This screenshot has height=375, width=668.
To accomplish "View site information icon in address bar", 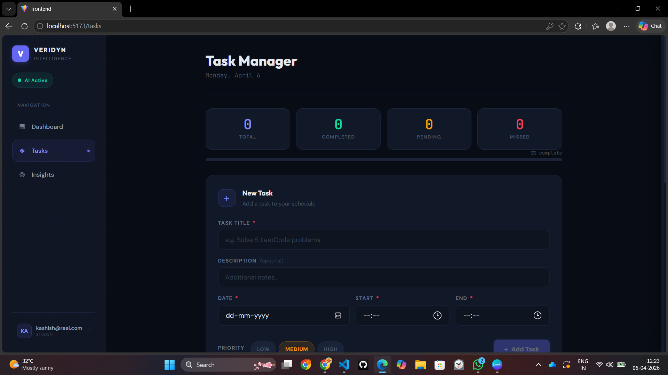I will pyautogui.click(x=40, y=26).
